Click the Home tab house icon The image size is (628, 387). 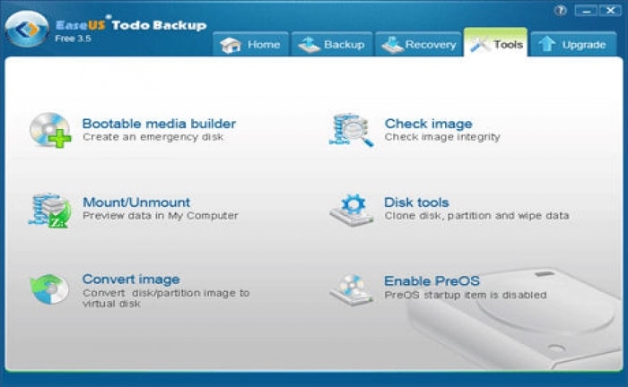[x=230, y=45]
